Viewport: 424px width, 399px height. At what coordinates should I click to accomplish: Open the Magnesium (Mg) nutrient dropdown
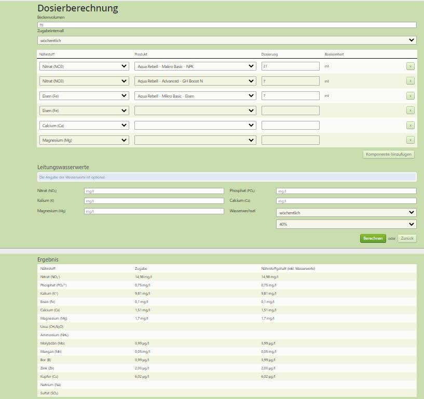[x=84, y=140]
